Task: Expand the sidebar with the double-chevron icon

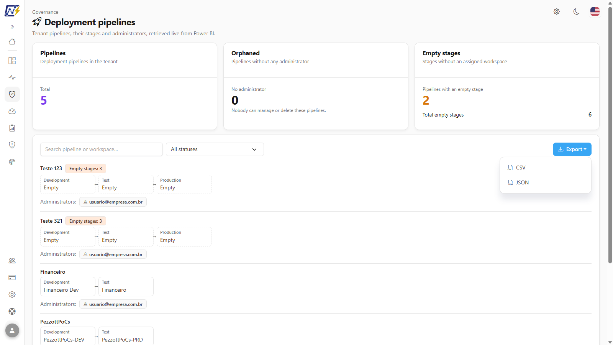Action: pos(12,27)
